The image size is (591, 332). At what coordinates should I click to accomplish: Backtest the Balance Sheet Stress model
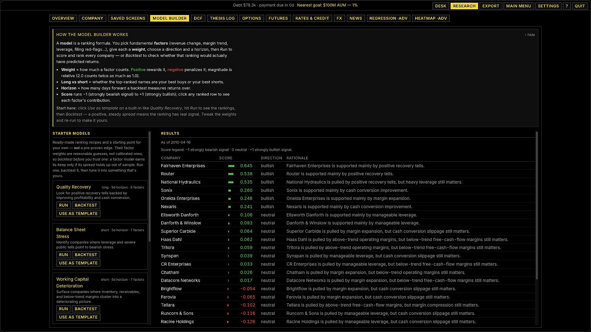86,255
